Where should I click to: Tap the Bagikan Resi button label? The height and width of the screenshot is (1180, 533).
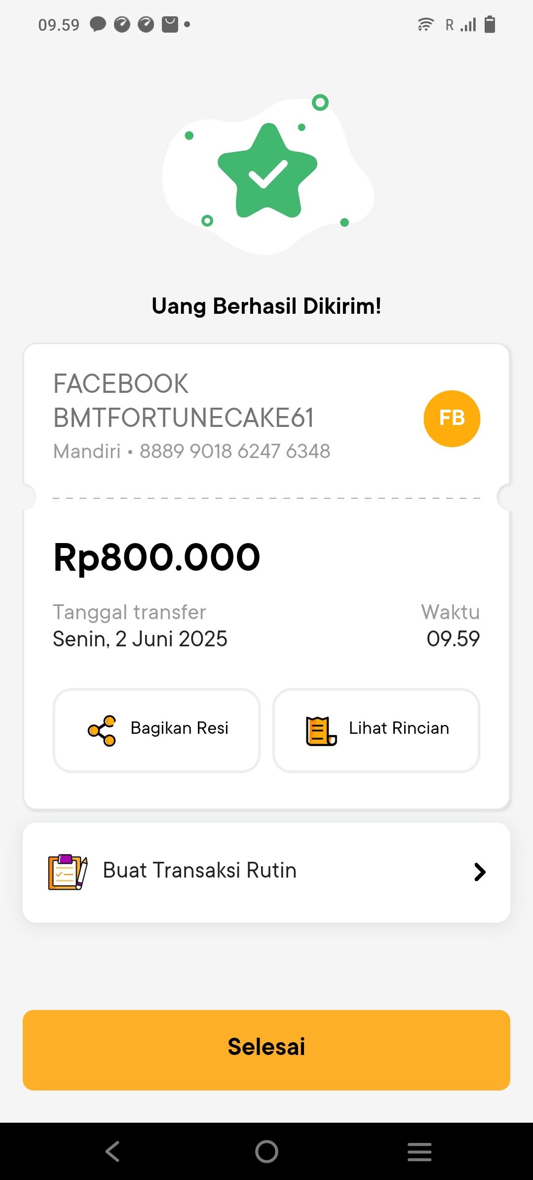[180, 728]
